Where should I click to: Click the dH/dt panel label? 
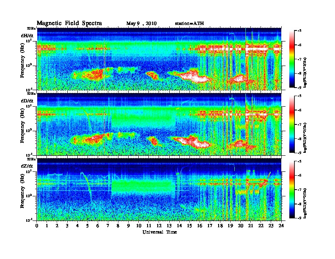point(27,36)
